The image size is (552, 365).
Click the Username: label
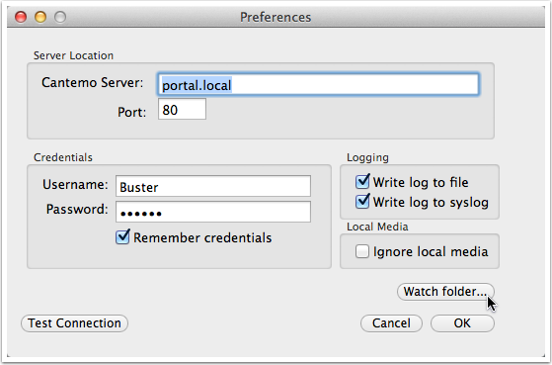(75, 184)
